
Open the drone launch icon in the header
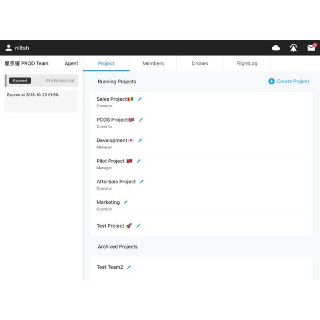pyautogui.click(x=293, y=48)
